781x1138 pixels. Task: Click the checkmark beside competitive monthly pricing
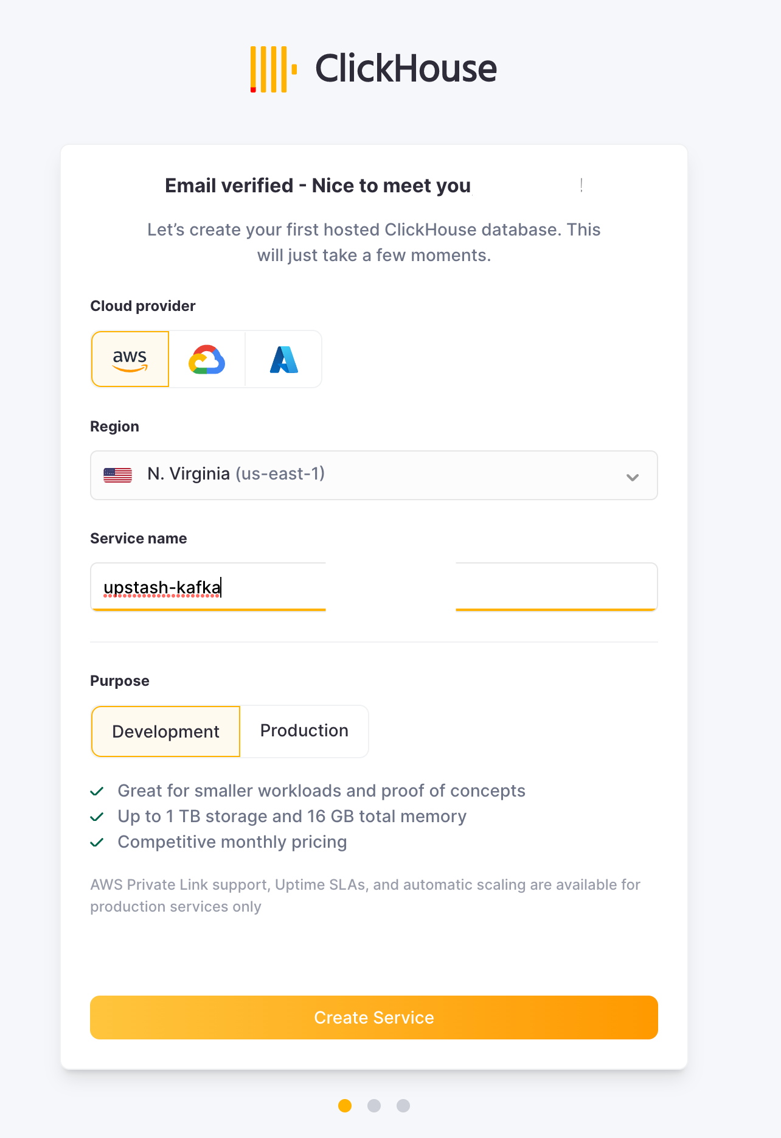tap(97, 842)
